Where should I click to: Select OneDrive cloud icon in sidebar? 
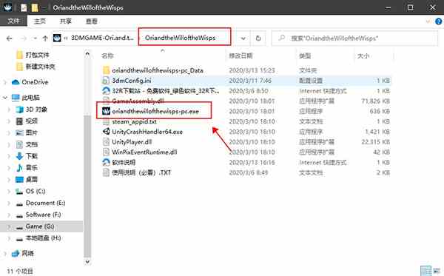(x=16, y=82)
